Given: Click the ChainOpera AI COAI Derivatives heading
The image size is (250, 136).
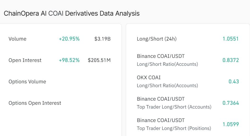Looking at the screenshot, I should (71, 13).
